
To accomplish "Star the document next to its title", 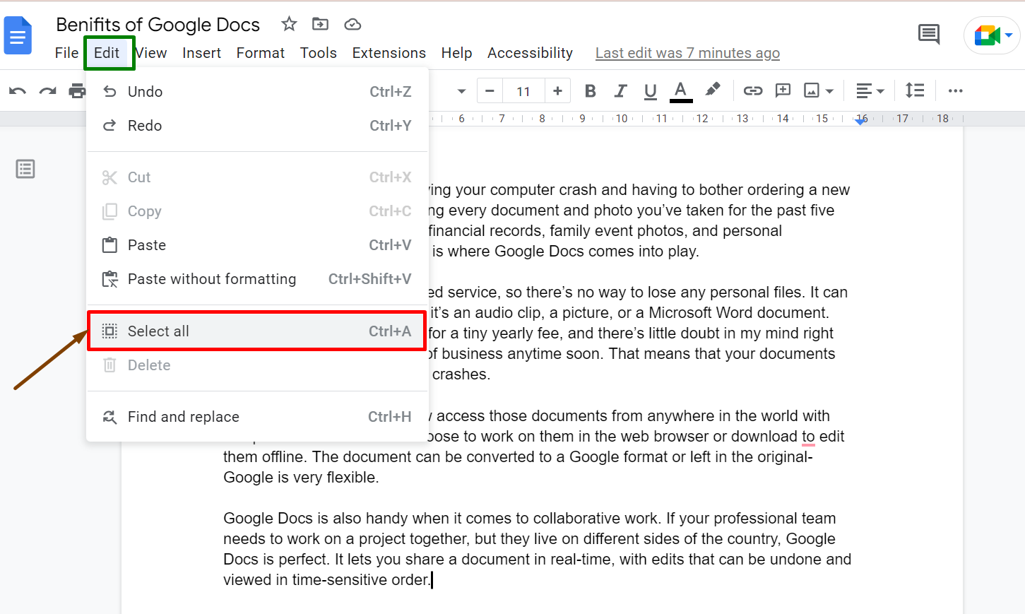I will click(289, 23).
